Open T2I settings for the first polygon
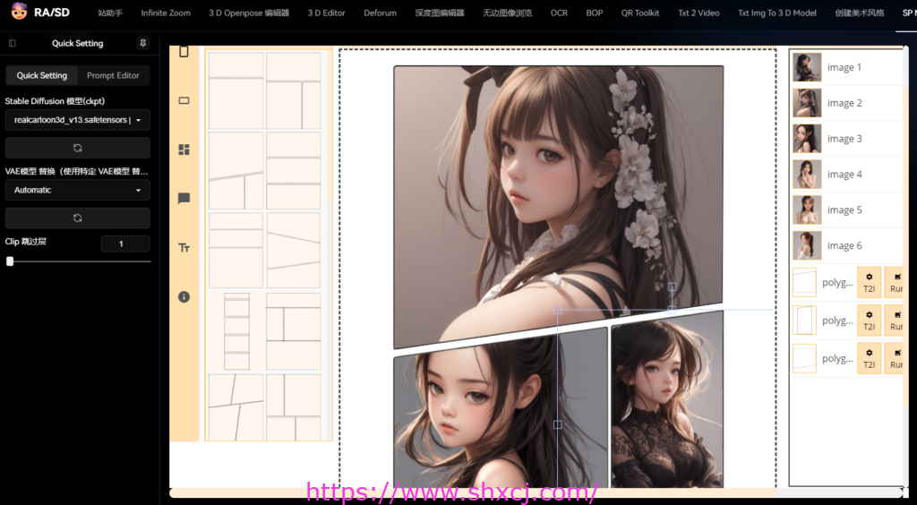This screenshot has height=505, width=917. point(869,282)
